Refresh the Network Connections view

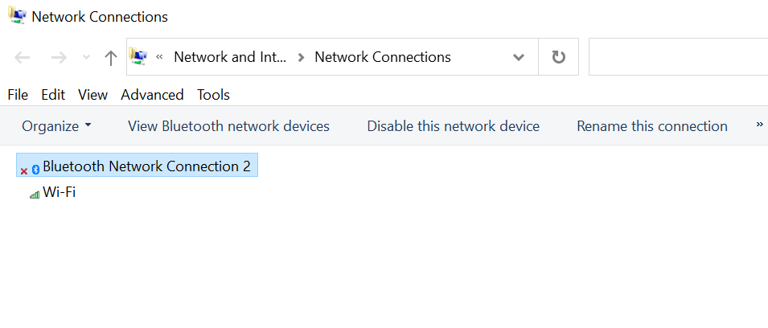coord(558,57)
